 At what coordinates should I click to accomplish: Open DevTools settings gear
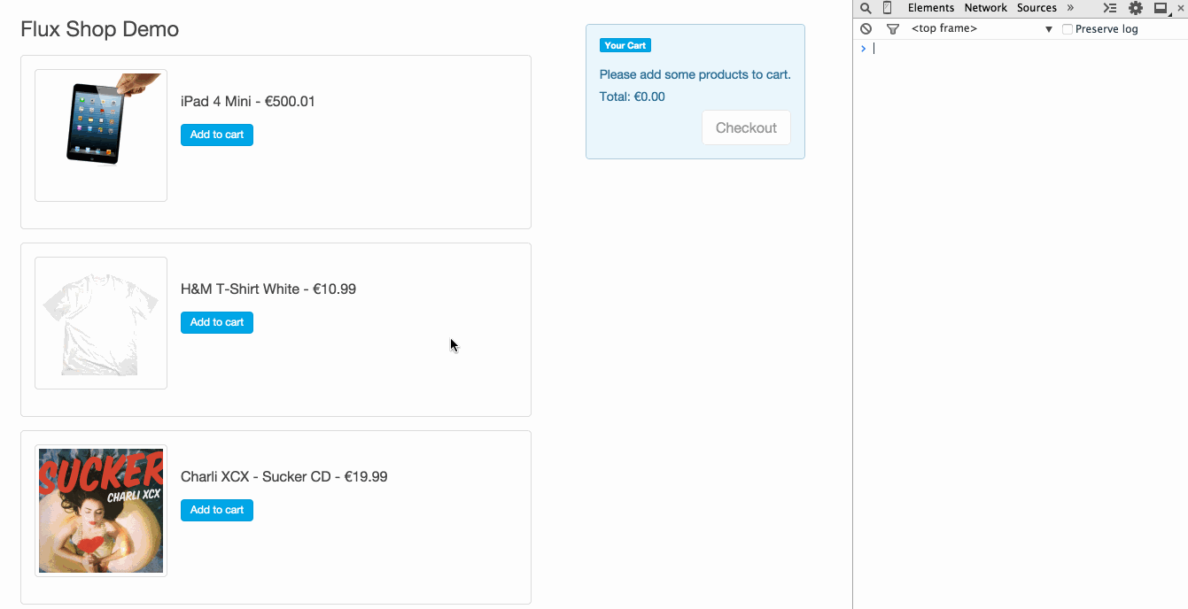(x=1135, y=8)
